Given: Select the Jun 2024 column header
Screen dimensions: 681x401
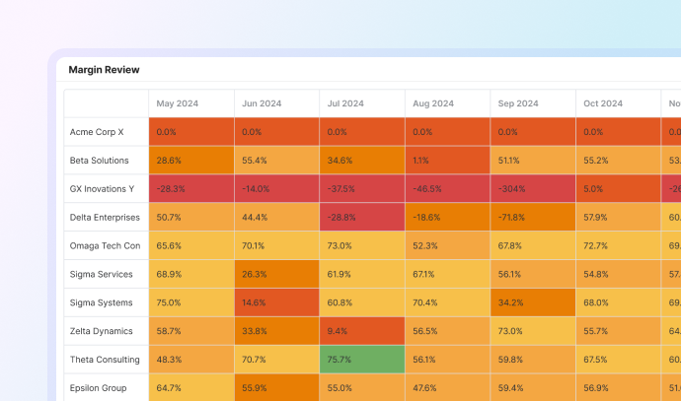Looking at the screenshot, I should [263, 103].
